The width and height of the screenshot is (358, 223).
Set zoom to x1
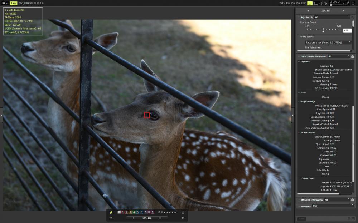pyautogui.click(x=339, y=2)
